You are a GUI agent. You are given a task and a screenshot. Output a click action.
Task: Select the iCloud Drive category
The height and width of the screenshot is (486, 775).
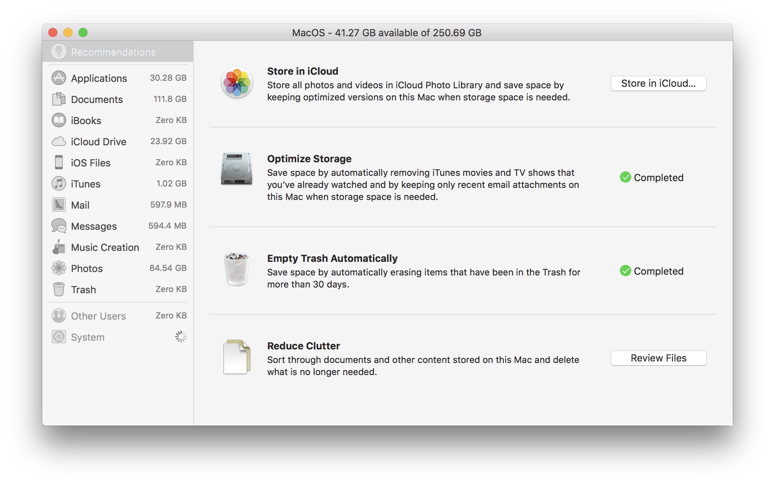[x=118, y=141]
